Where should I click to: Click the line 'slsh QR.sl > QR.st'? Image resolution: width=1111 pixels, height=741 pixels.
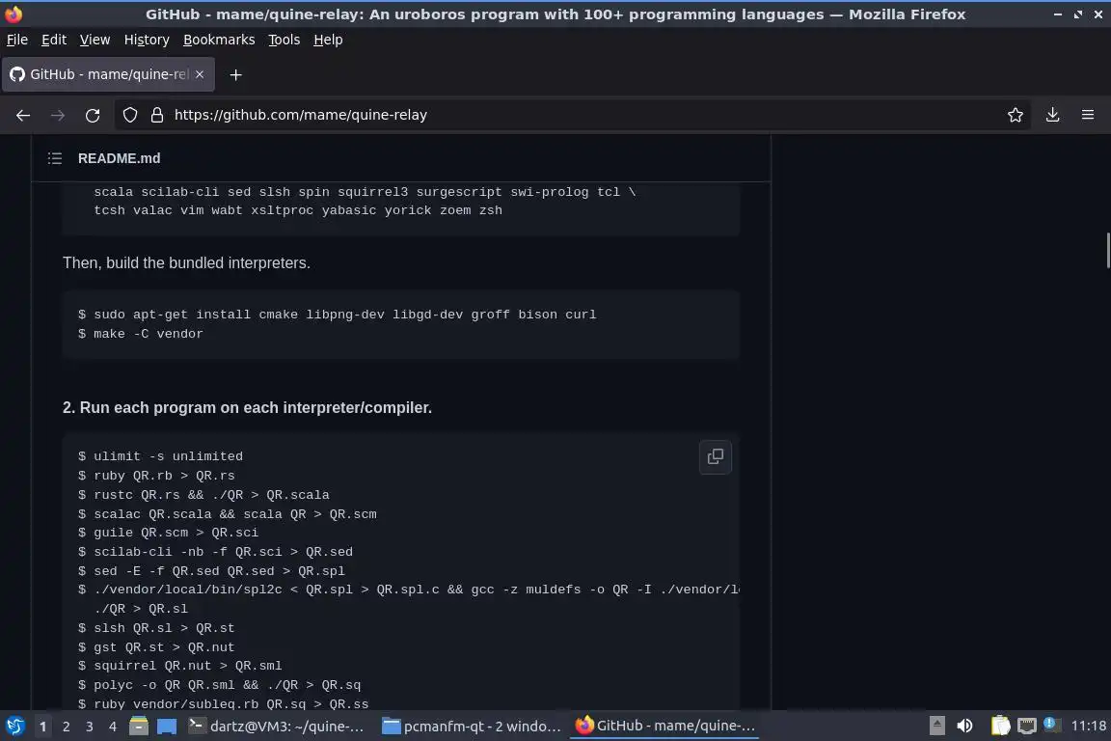click(156, 627)
